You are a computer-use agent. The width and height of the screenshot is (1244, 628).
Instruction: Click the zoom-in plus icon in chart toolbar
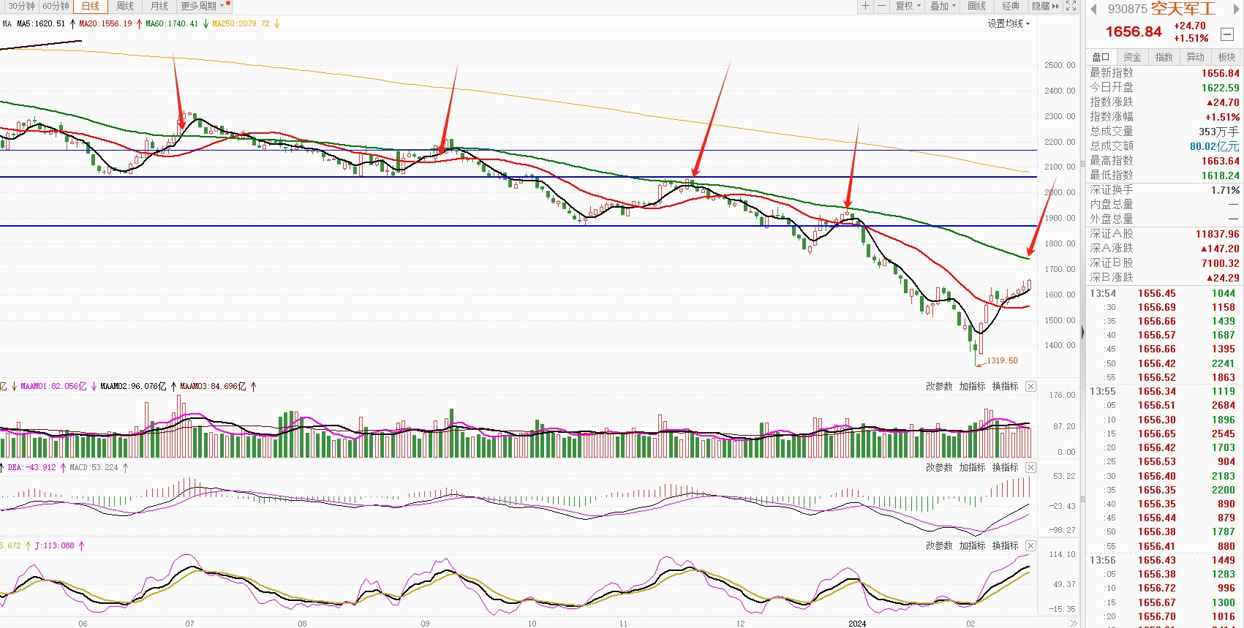pyautogui.click(x=865, y=6)
